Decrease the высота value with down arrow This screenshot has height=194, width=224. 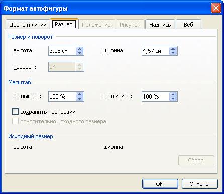[79, 53]
